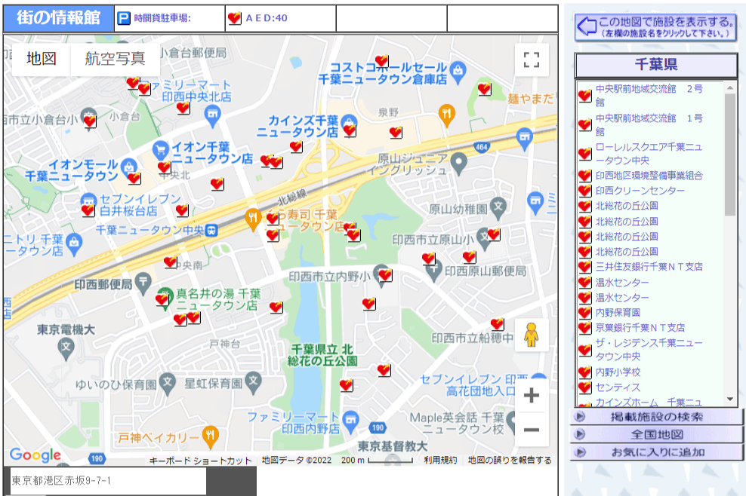Click the AED heart icon in header
Viewport: 746px width, 496px height.
234,18
